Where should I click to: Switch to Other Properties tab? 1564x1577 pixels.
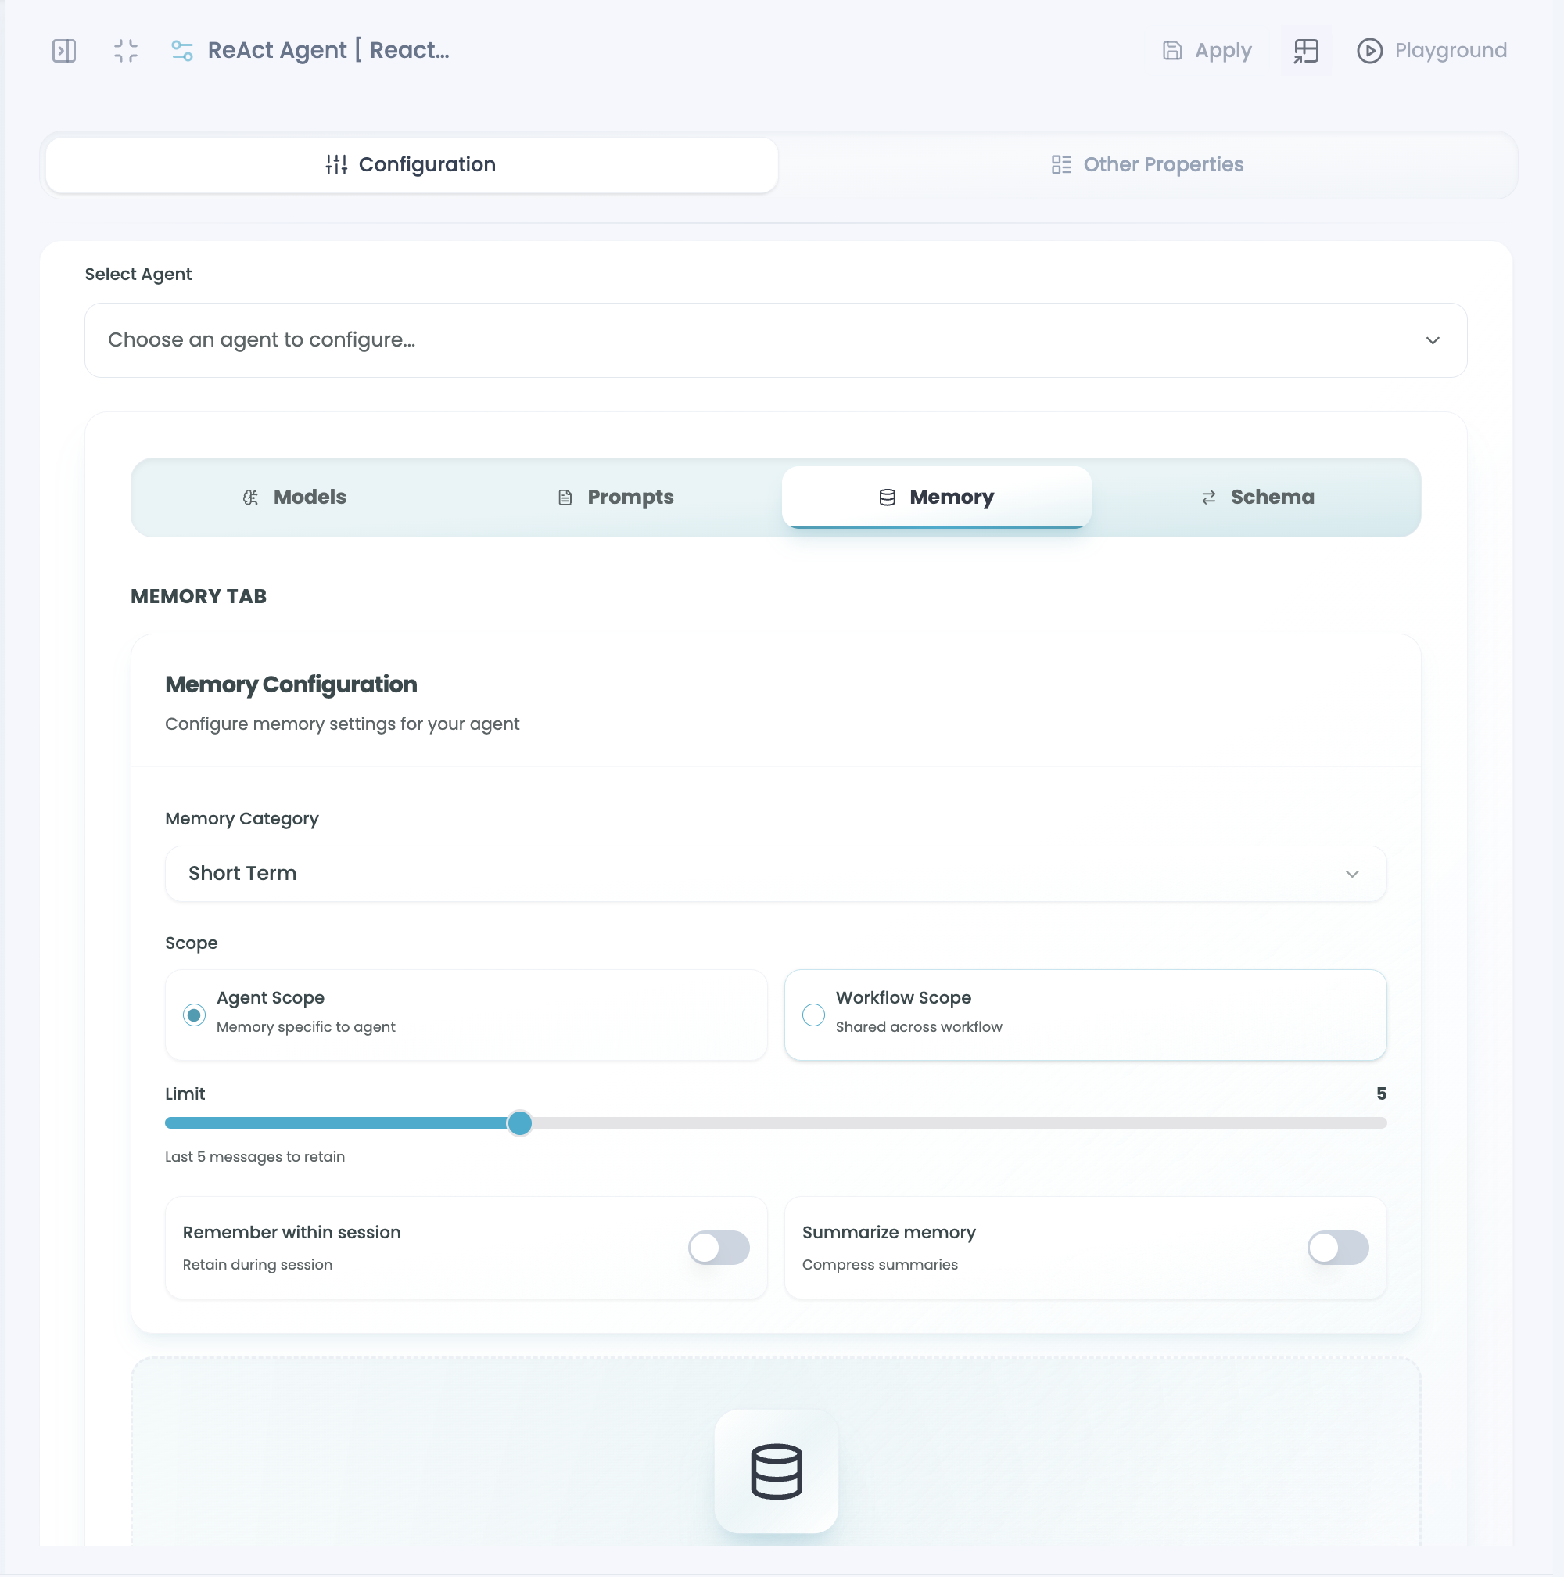[x=1147, y=165]
